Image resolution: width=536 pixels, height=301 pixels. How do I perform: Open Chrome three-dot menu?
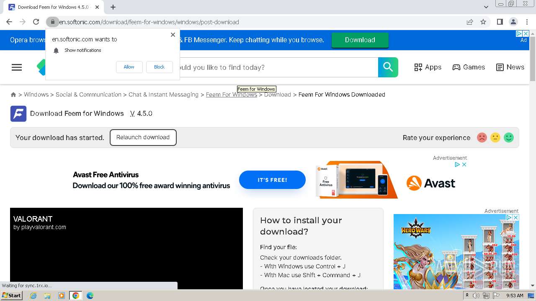[x=527, y=22]
